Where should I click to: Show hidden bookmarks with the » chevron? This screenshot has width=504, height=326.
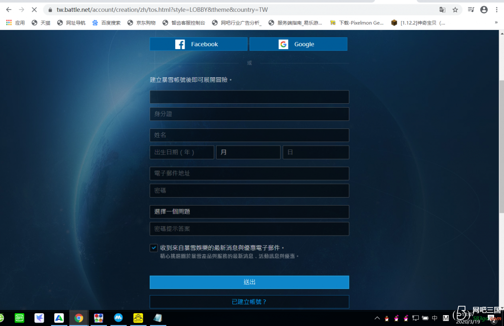point(496,23)
